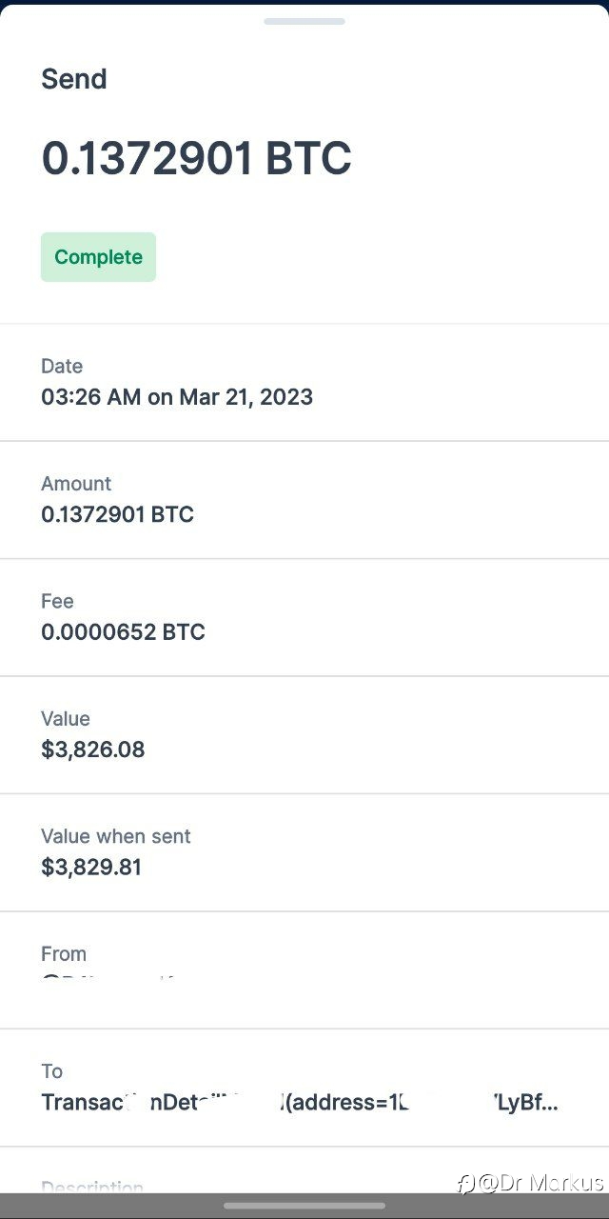Tap the $3,829.81 sent value

coord(91,867)
